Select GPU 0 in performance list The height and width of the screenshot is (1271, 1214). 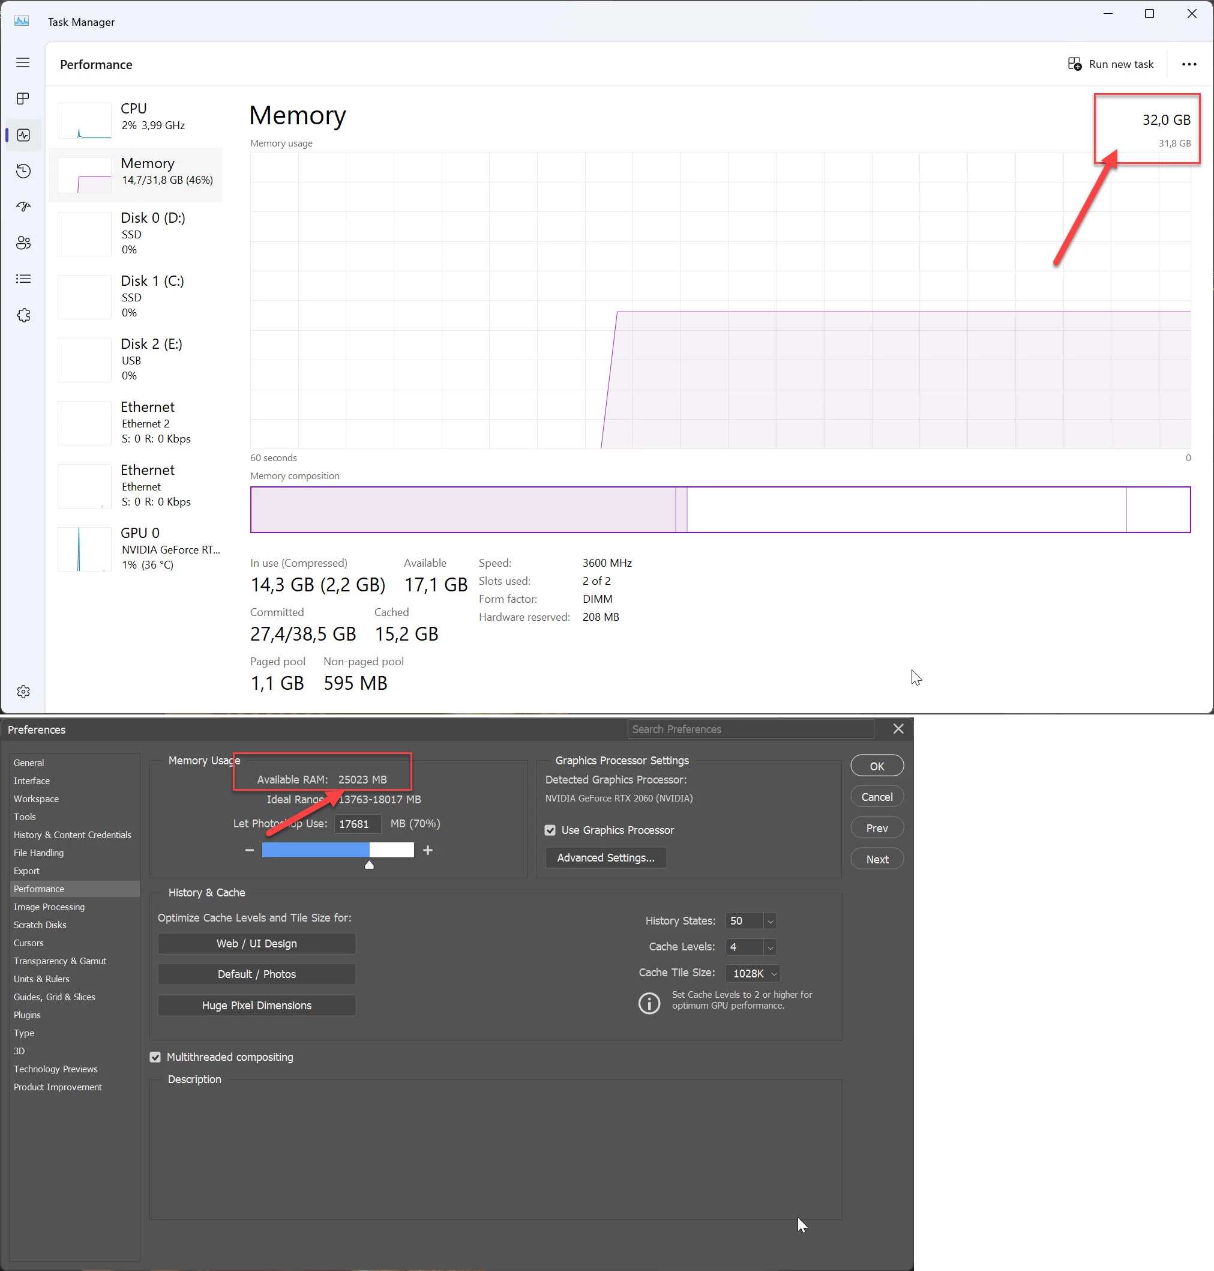(139, 548)
